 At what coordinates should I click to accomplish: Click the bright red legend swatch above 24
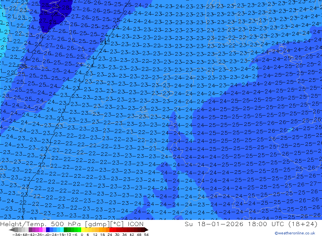[x=111, y=230]
